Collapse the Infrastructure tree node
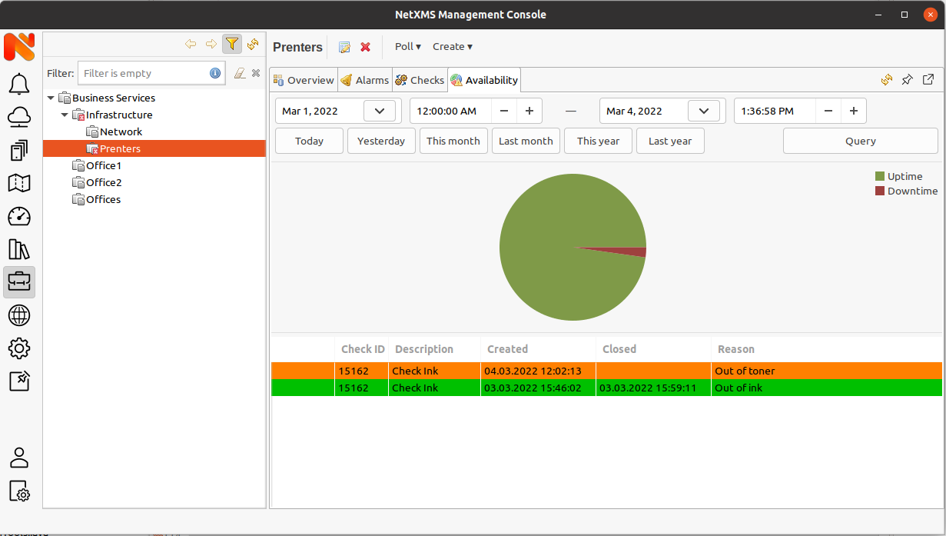946x536 pixels. [x=65, y=115]
